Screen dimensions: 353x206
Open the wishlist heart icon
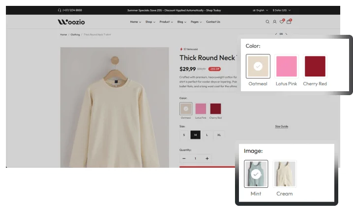[x=282, y=22]
